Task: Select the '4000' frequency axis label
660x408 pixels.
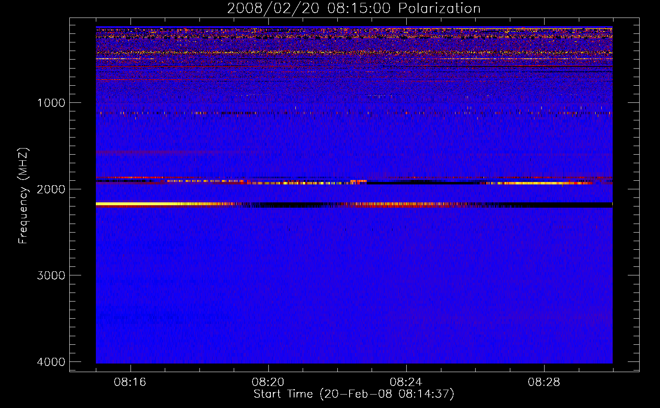Action: coord(51,362)
